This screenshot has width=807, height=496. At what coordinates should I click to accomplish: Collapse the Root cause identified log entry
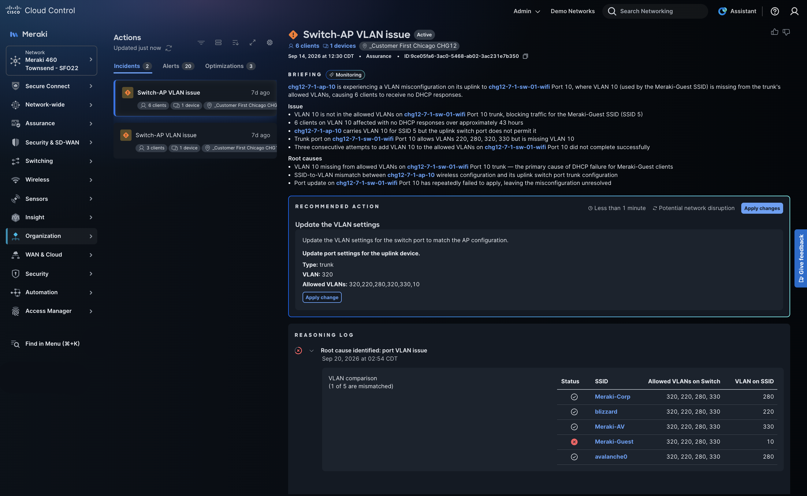click(311, 351)
